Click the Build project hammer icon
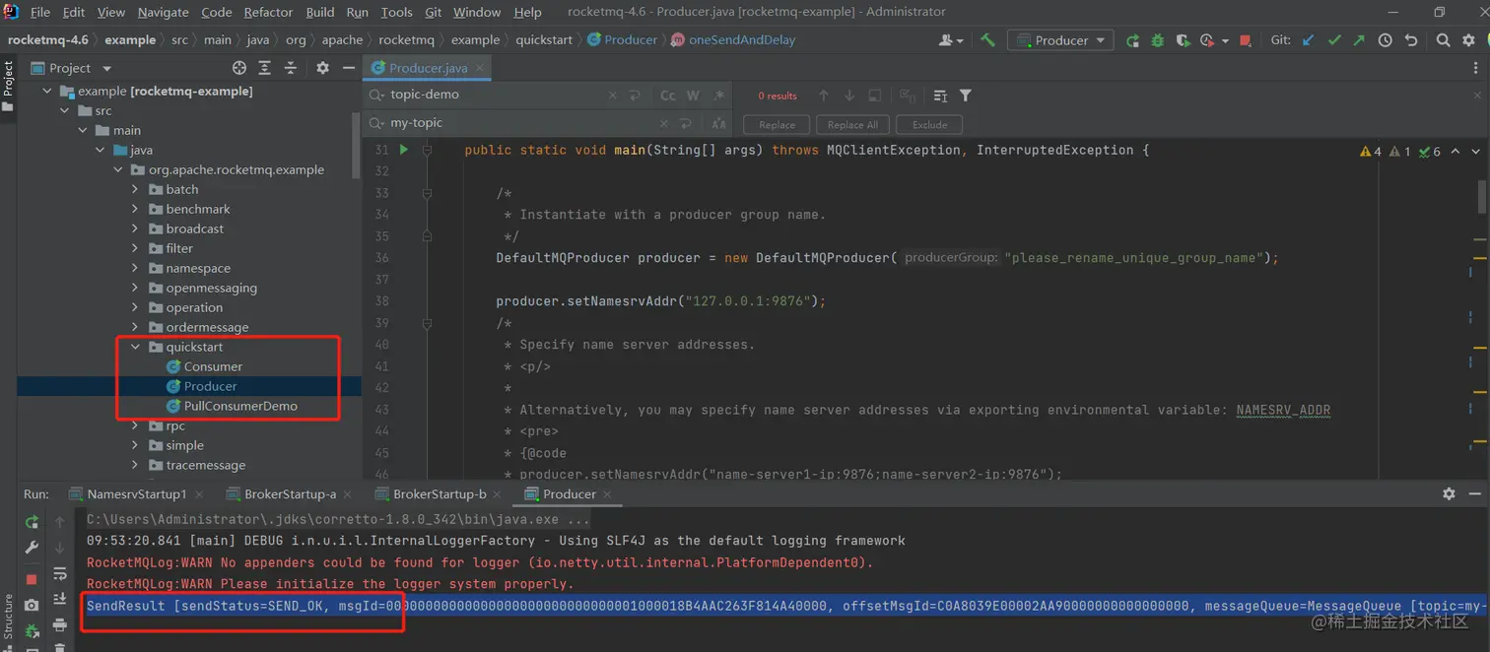 point(987,40)
